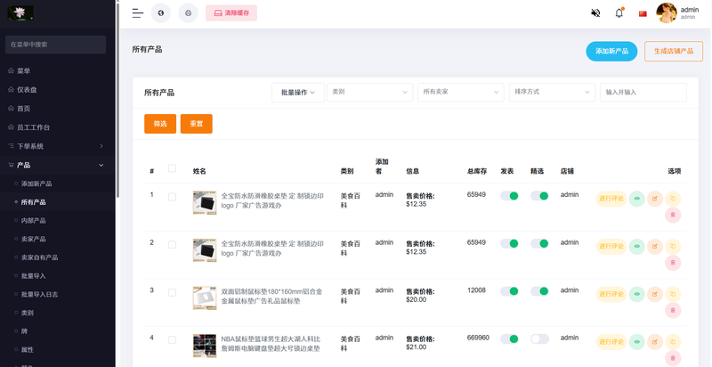Click the globe icon in top bar
Image resolution: width=712 pixels, height=367 pixels.
click(160, 13)
